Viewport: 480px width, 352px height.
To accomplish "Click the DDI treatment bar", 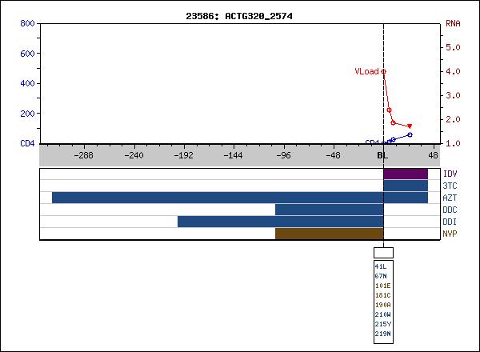I will point(280,222).
